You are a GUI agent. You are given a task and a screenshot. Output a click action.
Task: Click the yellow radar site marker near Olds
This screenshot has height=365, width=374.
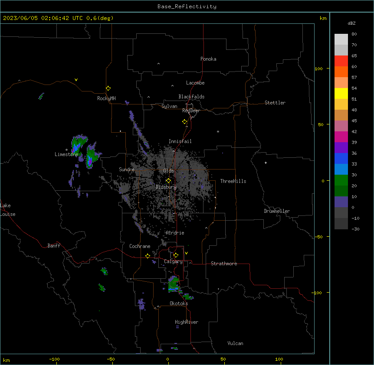[168, 180]
